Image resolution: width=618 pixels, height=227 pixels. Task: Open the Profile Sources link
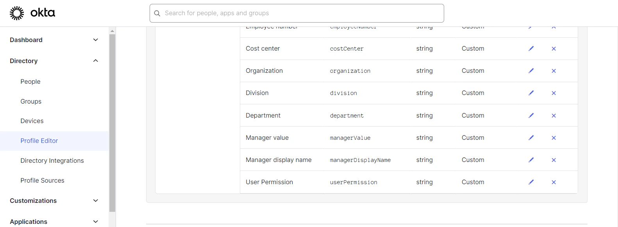[42, 180]
